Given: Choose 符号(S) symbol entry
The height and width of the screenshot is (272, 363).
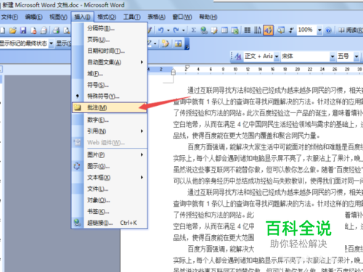Looking at the screenshot, I should [x=110, y=85].
